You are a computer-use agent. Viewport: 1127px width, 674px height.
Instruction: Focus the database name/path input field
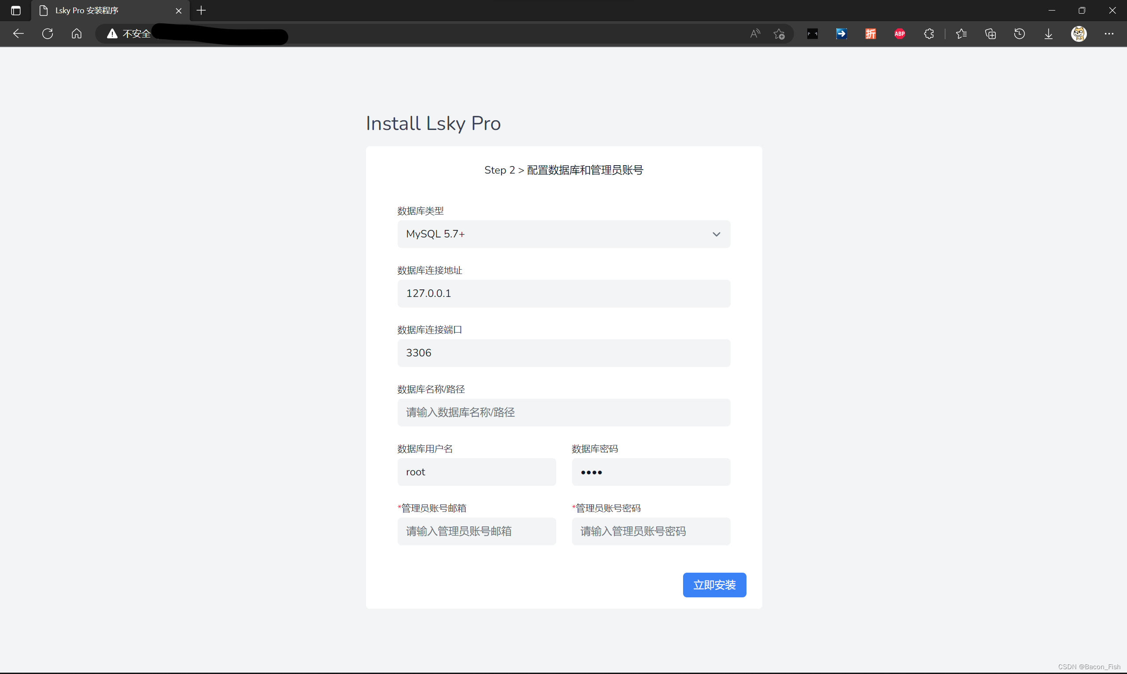pyautogui.click(x=564, y=412)
